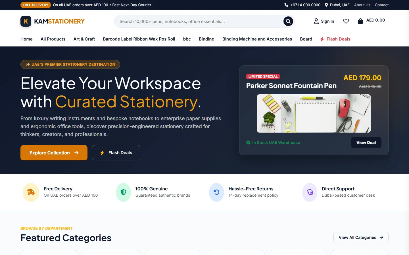Open the shopping bag cart icon
This screenshot has width=409, height=255.
click(x=360, y=21)
